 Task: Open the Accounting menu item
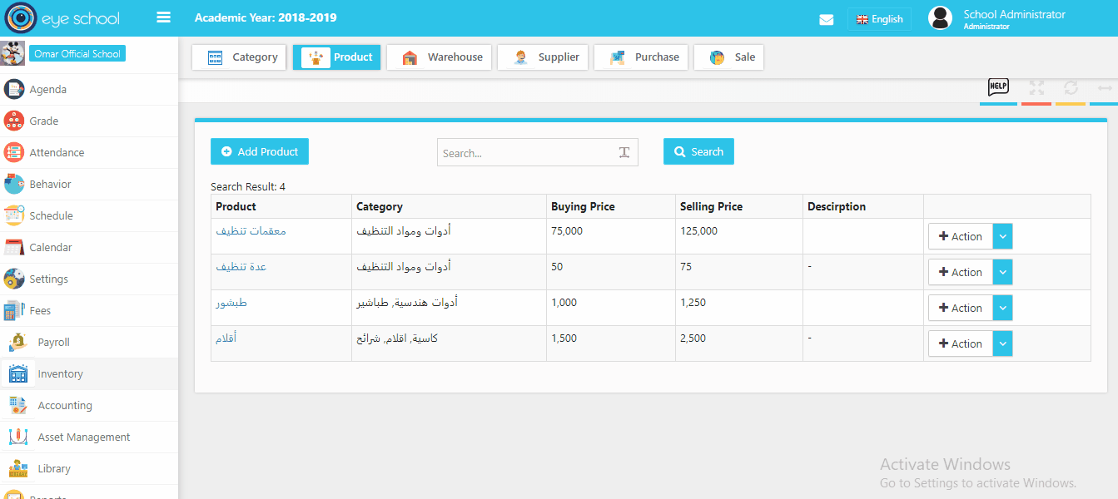[x=89, y=406]
